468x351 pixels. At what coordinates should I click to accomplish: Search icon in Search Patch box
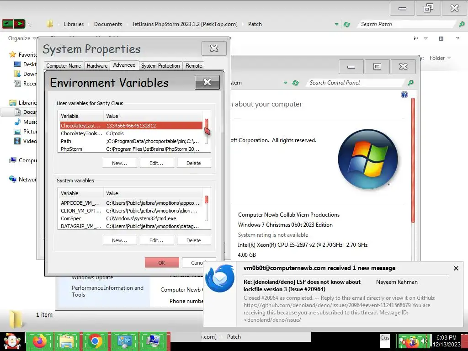tap(462, 24)
